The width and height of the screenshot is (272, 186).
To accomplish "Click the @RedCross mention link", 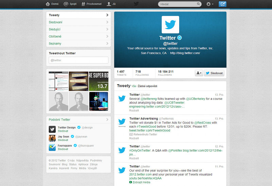I will (202, 123).
